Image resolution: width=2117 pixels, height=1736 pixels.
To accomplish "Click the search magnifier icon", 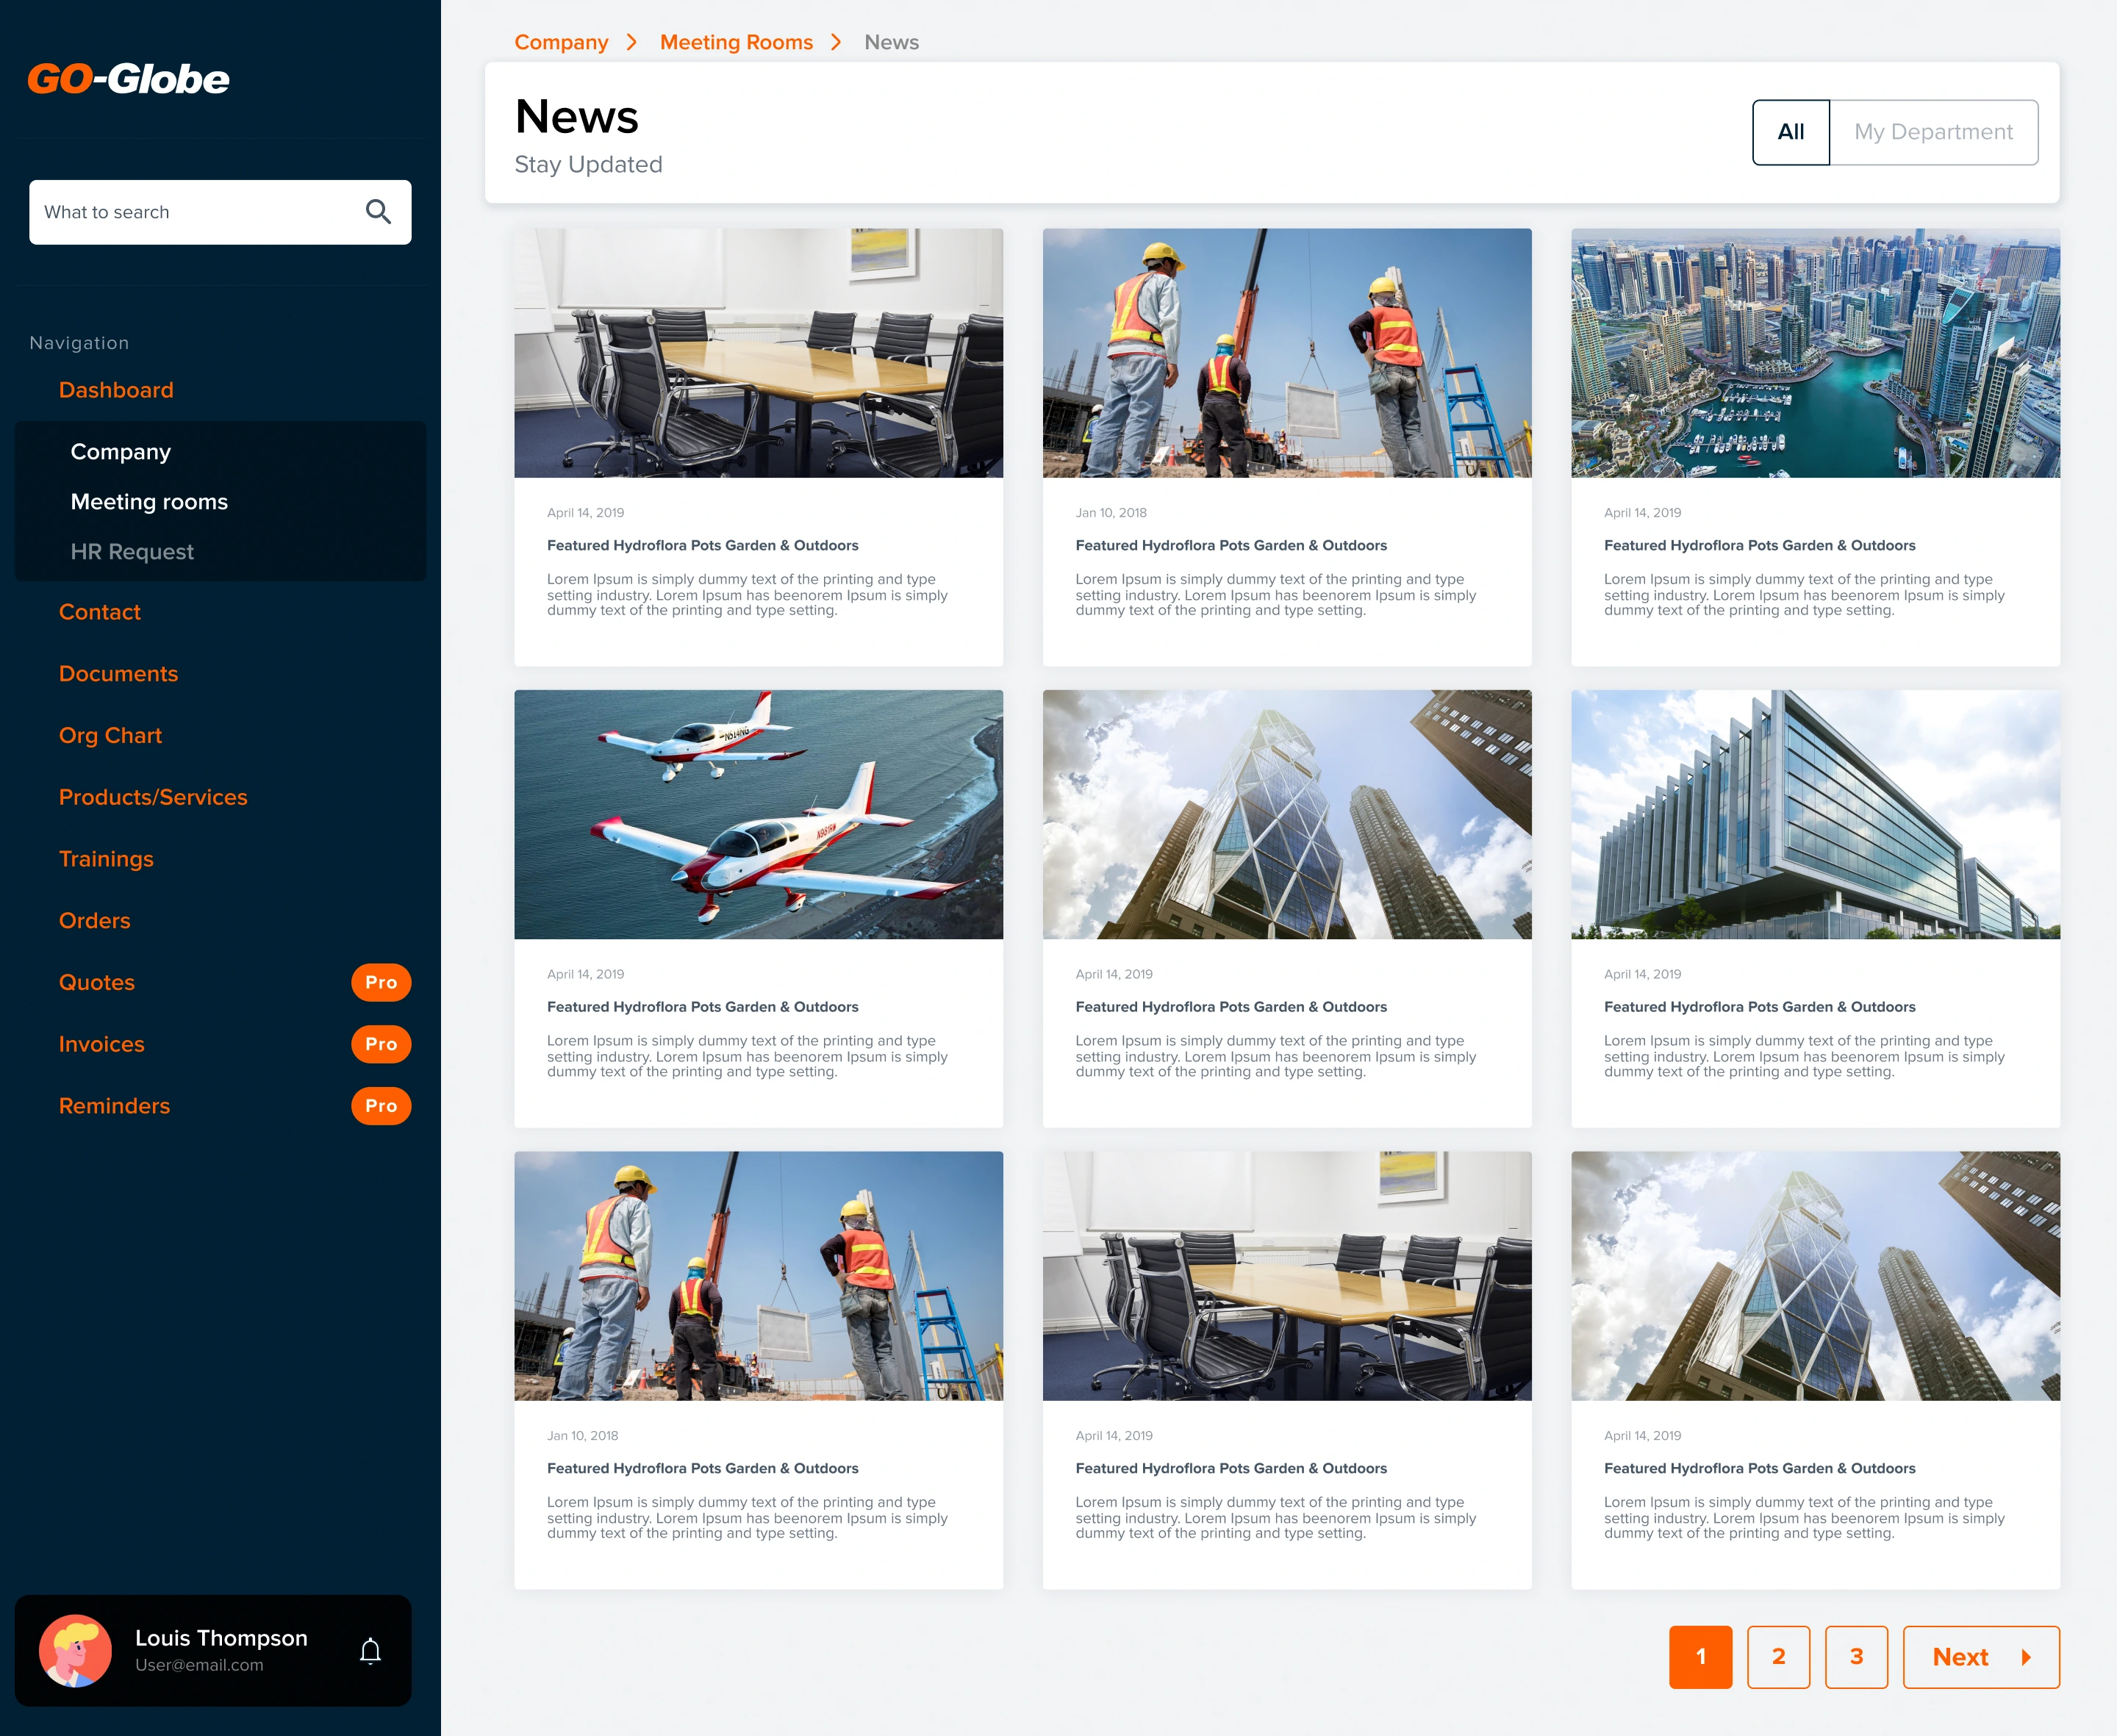I will tap(378, 212).
